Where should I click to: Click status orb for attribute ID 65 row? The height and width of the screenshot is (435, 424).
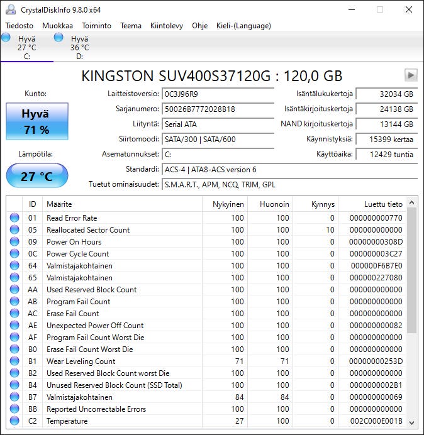coord(14,277)
